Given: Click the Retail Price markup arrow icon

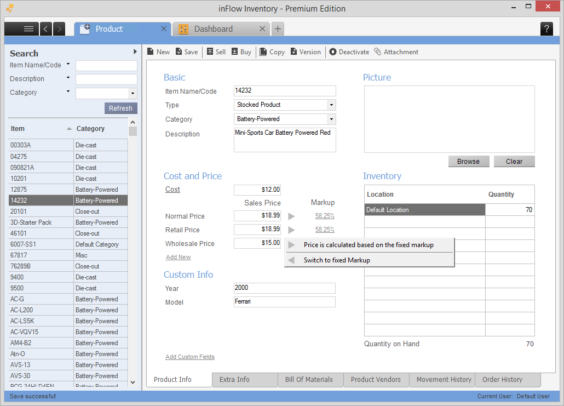Looking at the screenshot, I should (291, 230).
